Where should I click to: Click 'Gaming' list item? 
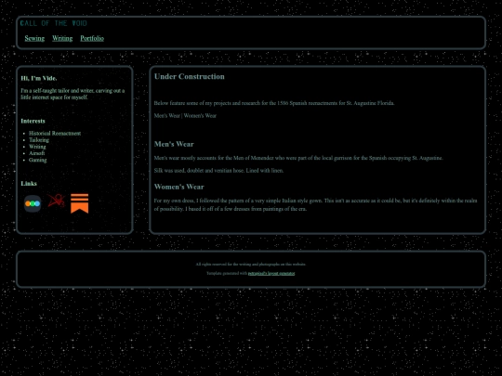(x=38, y=161)
